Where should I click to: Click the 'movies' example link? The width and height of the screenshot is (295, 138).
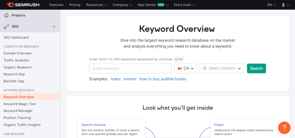(x=130, y=79)
